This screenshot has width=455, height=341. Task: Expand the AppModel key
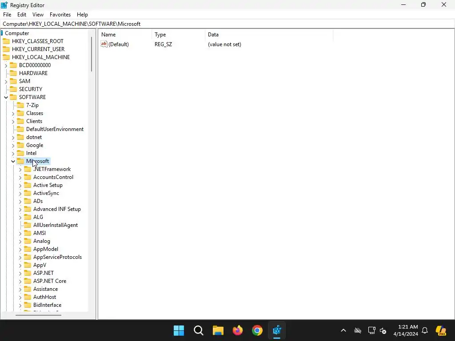click(20, 250)
